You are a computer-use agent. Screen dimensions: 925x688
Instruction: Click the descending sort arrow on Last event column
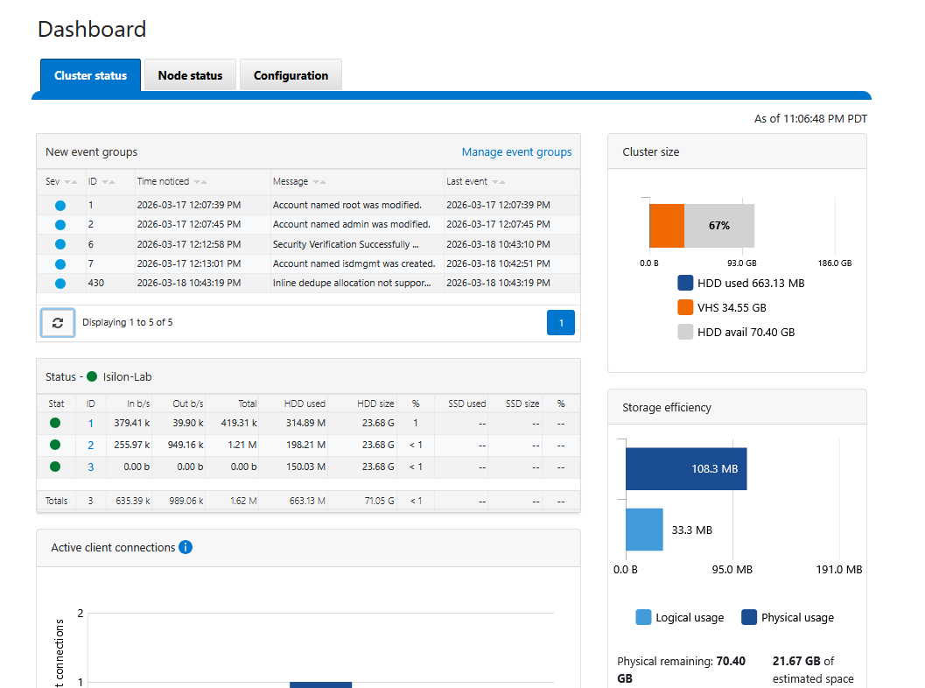[x=494, y=180]
